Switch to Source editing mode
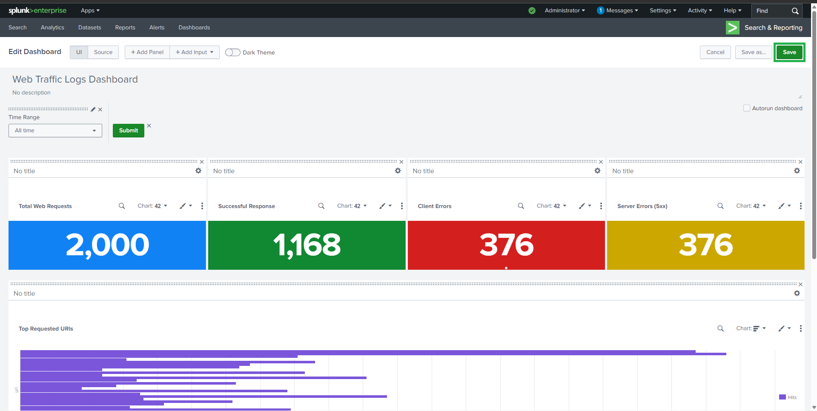 [103, 52]
